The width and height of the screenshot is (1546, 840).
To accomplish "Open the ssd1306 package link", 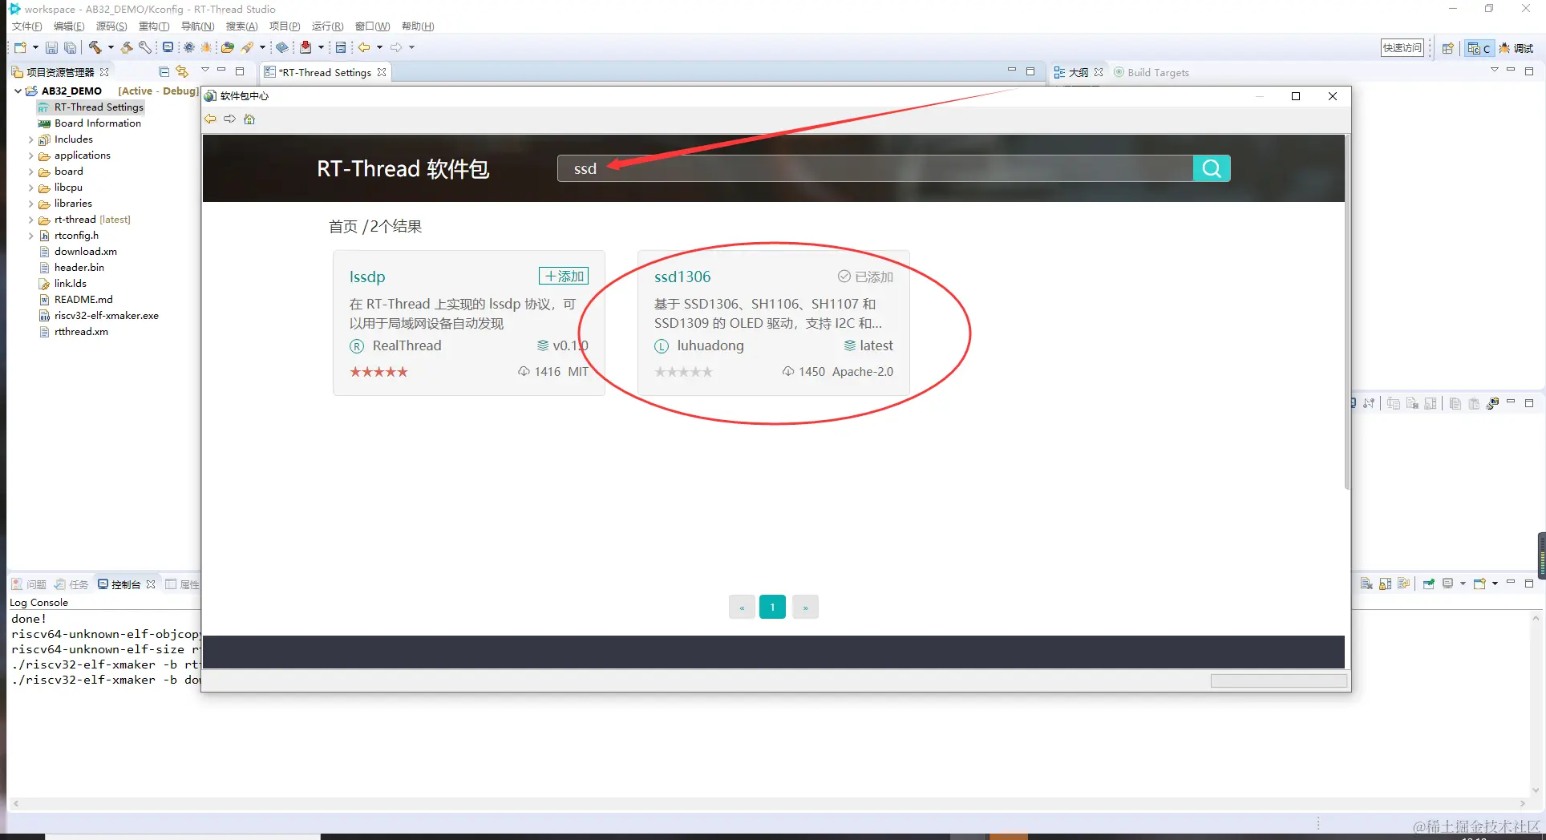I will tap(682, 277).
